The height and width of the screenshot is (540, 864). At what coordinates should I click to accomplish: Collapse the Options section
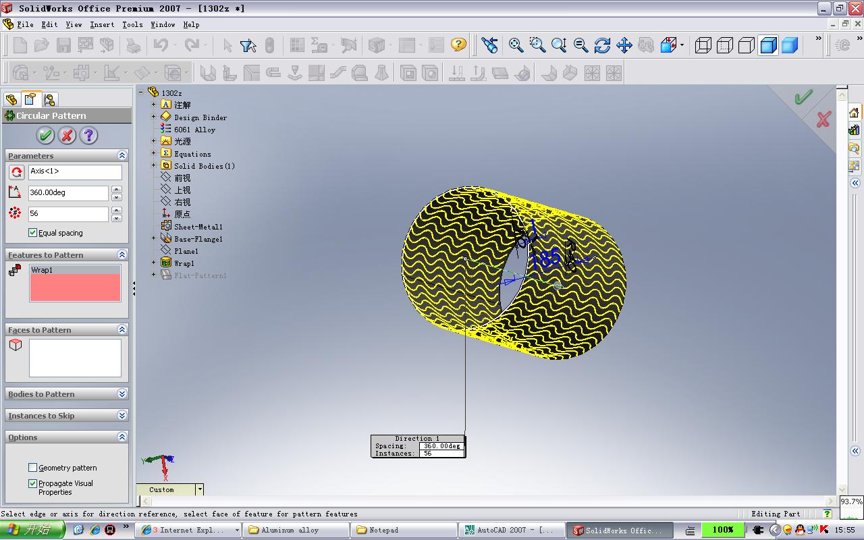[x=122, y=437]
